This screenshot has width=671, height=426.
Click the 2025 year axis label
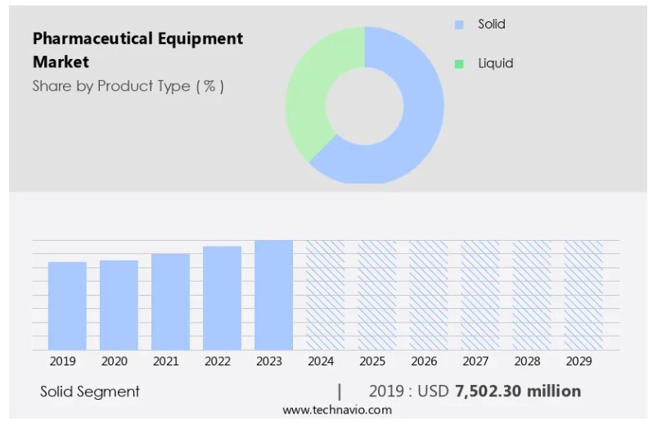click(x=372, y=361)
